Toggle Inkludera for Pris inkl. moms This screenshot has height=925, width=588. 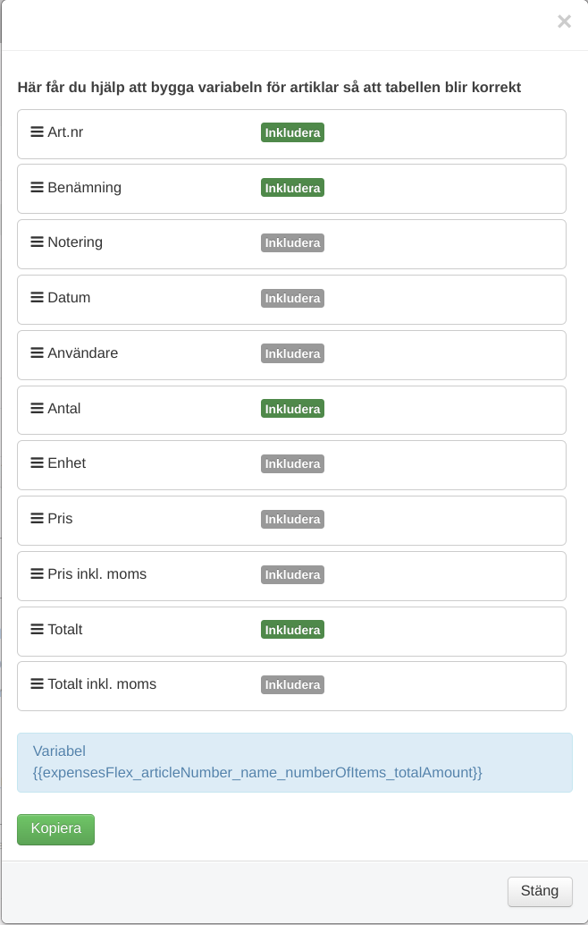click(292, 574)
